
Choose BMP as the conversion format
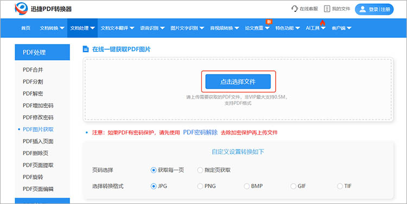click(246, 186)
